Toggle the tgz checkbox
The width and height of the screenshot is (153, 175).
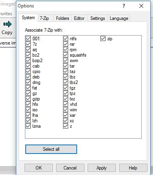click(65, 88)
